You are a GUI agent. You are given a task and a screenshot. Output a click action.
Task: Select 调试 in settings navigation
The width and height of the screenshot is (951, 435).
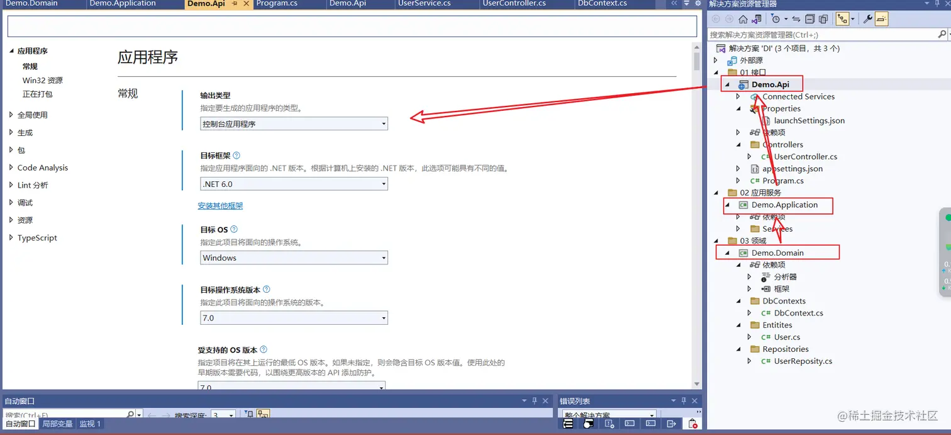(25, 203)
